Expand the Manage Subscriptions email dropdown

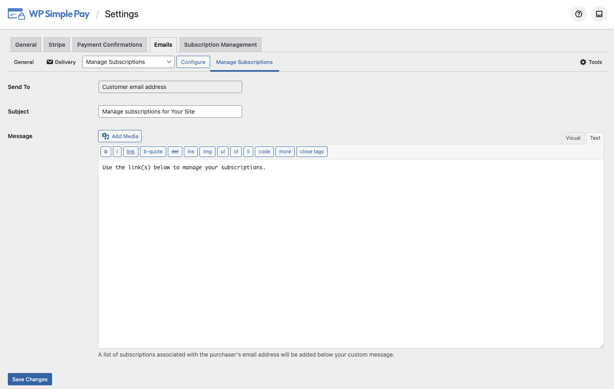tap(128, 62)
